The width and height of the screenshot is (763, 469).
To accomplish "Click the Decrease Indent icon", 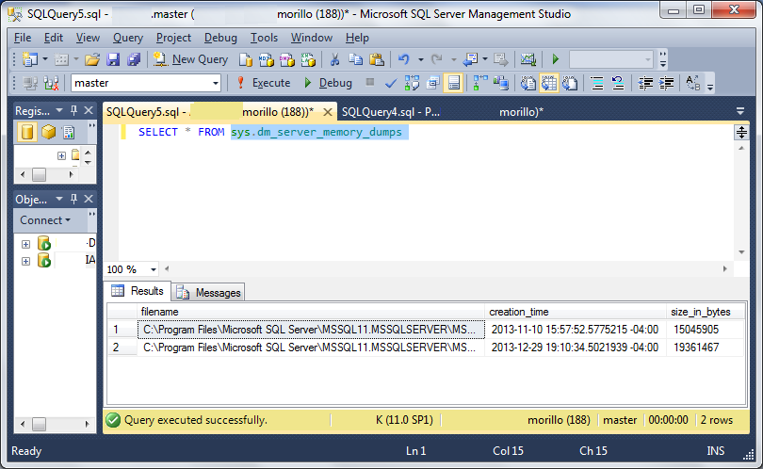I will (x=645, y=83).
